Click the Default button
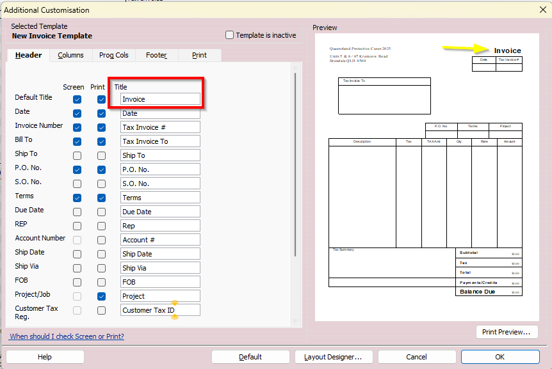The height and width of the screenshot is (369, 552). 250,357
